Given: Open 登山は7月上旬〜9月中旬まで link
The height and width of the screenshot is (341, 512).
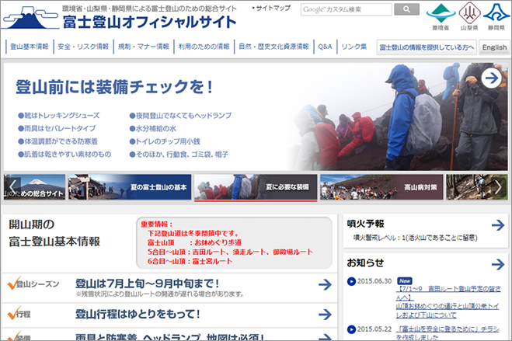Looking at the screenshot, I should click(x=147, y=283).
